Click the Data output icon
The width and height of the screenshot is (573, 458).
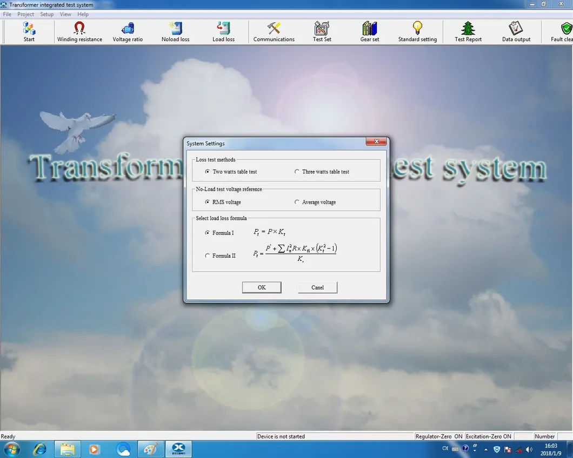click(516, 31)
